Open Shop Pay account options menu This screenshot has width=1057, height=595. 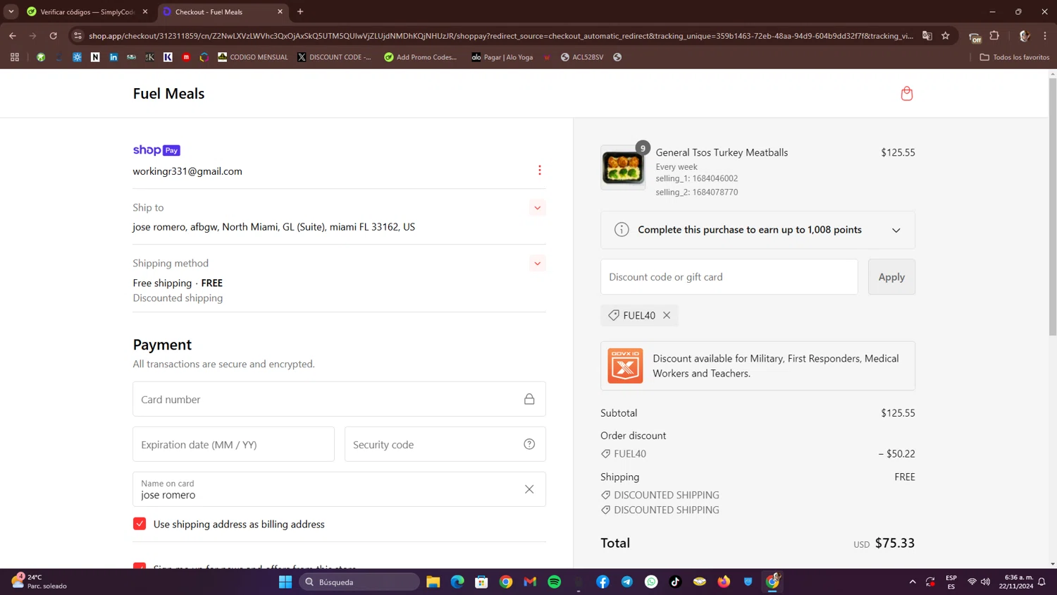tap(540, 170)
